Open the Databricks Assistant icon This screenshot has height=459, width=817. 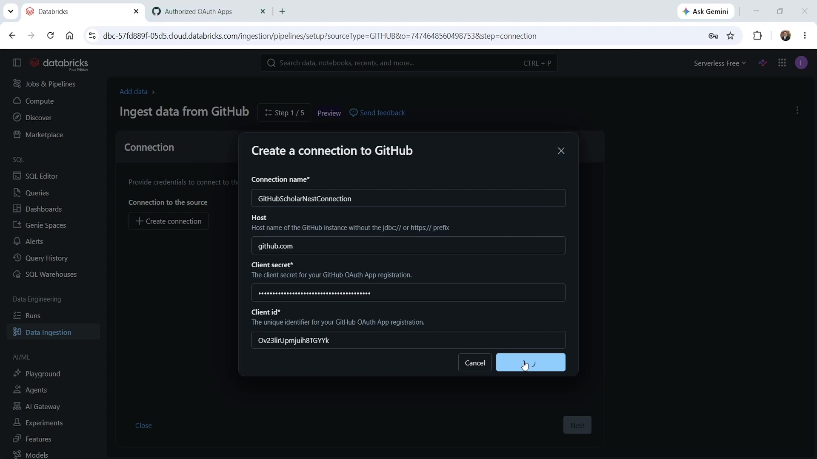pyautogui.click(x=763, y=63)
